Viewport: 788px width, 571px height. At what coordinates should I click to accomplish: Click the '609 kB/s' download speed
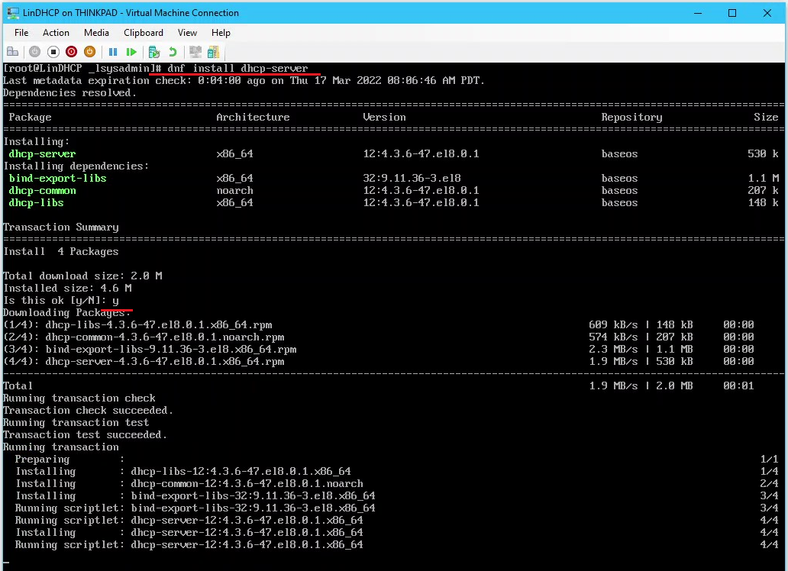click(613, 324)
